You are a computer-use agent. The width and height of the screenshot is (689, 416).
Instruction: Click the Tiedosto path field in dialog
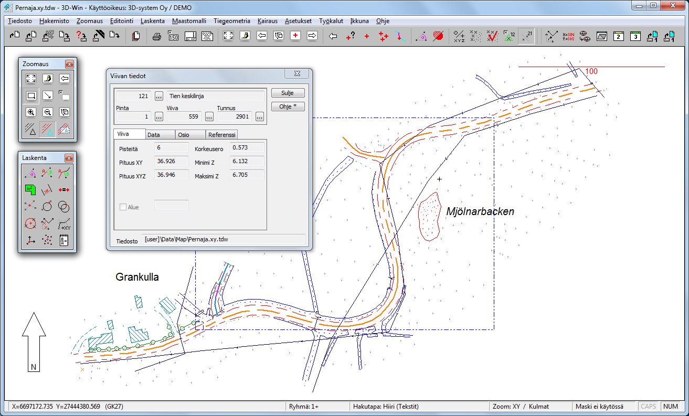pyautogui.click(x=224, y=239)
